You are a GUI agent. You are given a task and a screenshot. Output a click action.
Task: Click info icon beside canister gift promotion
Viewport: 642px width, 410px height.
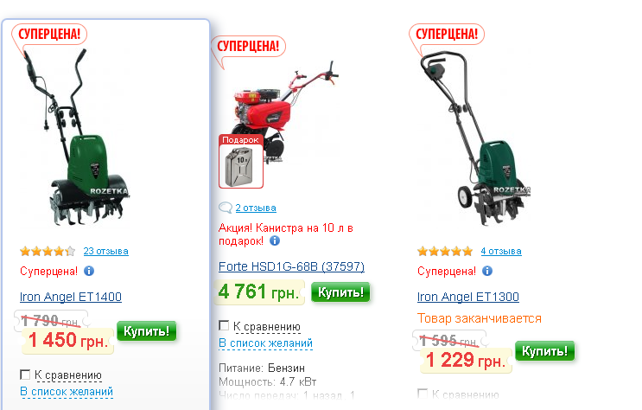[x=275, y=240]
